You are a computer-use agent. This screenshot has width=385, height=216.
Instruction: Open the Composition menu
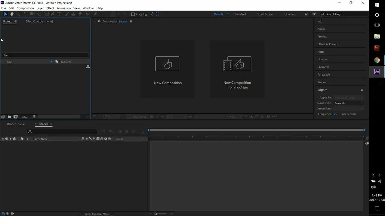(25, 8)
